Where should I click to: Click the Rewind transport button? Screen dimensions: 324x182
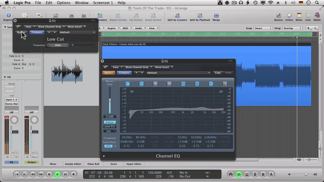coord(33,174)
